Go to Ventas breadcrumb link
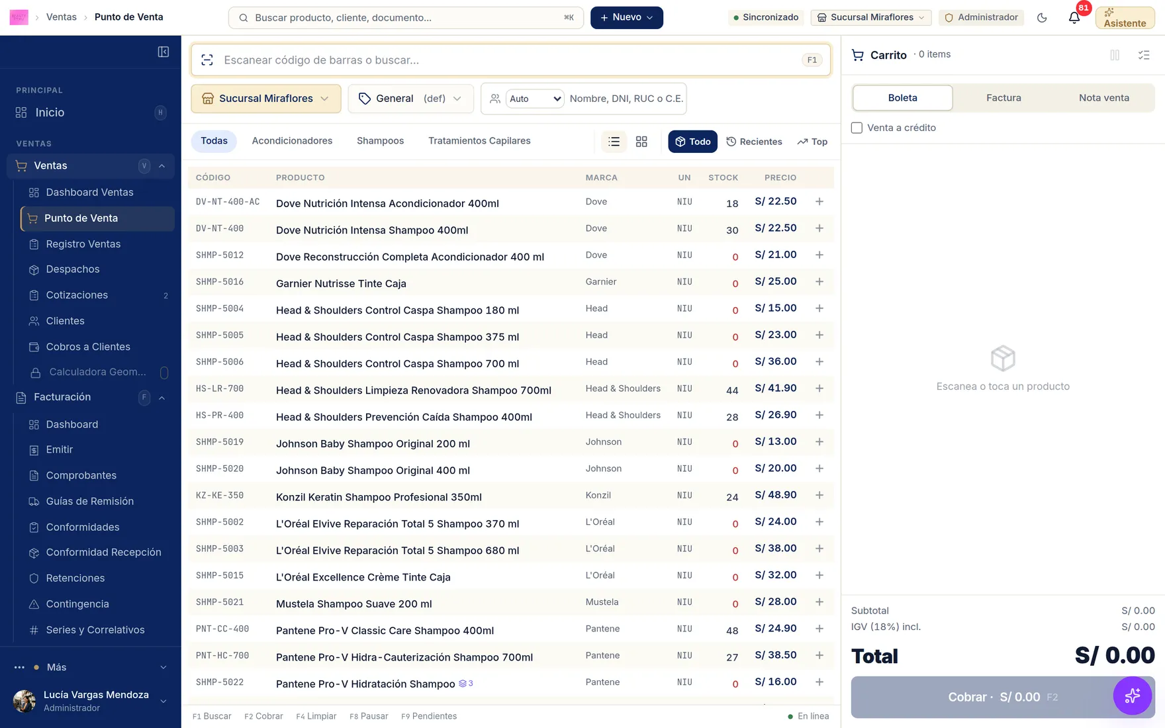Viewport: 1165px width, 728px height. [62, 17]
